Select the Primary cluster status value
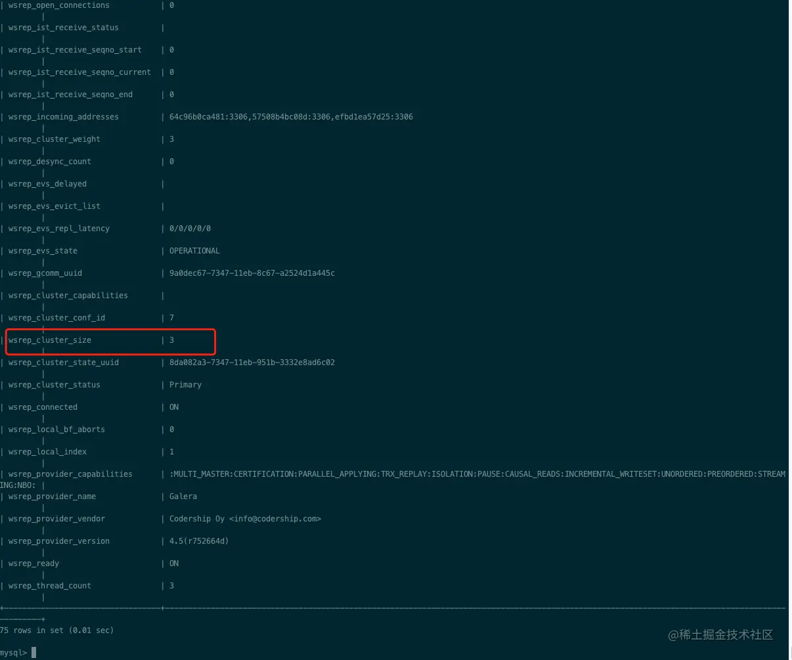The image size is (792, 660). point(185,385)
